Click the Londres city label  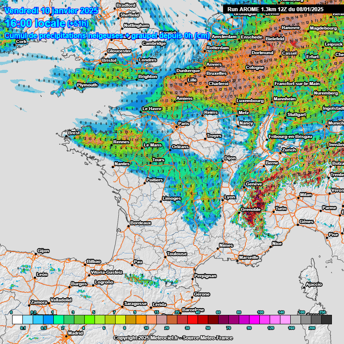(x=148, y=60)
